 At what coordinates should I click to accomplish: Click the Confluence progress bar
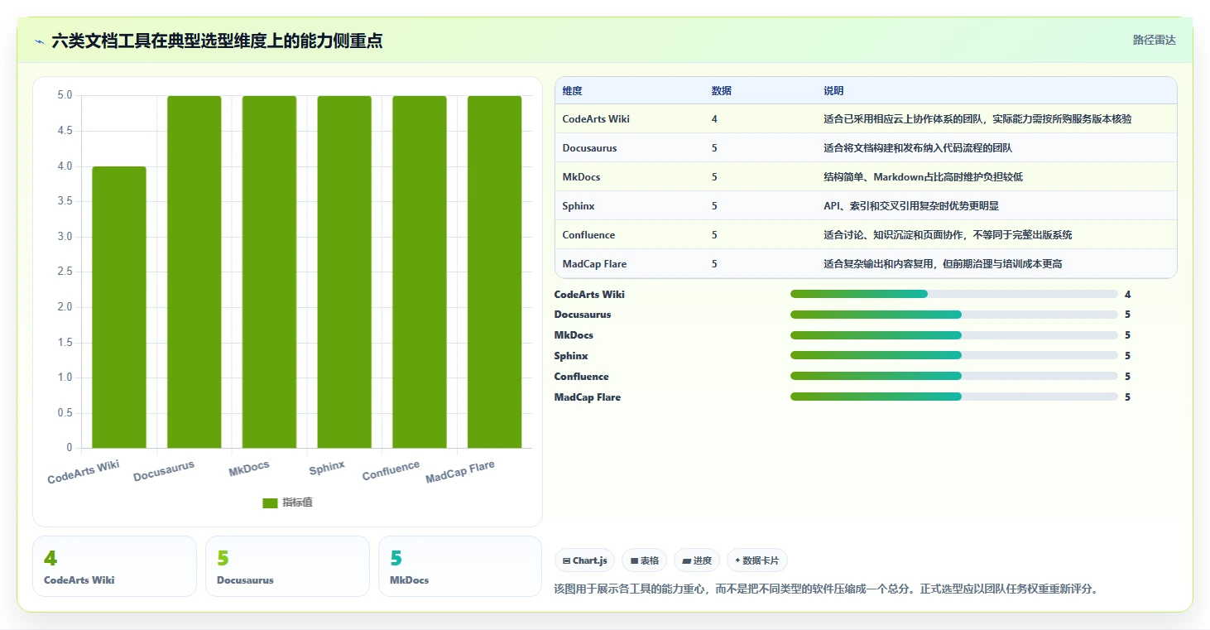[954, 376]
